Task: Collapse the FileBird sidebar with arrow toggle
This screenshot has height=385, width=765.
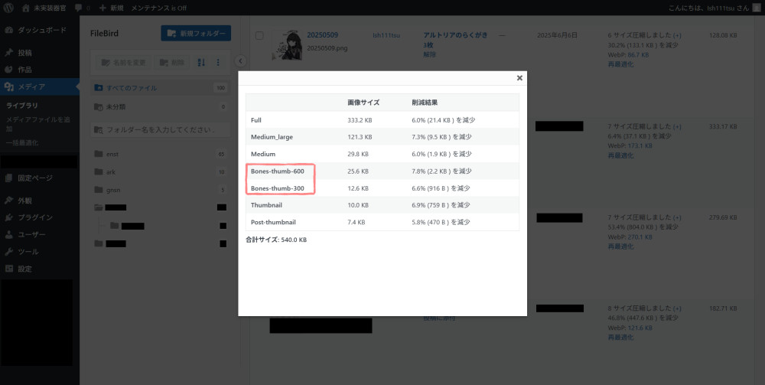Action: tap(239, 60)
